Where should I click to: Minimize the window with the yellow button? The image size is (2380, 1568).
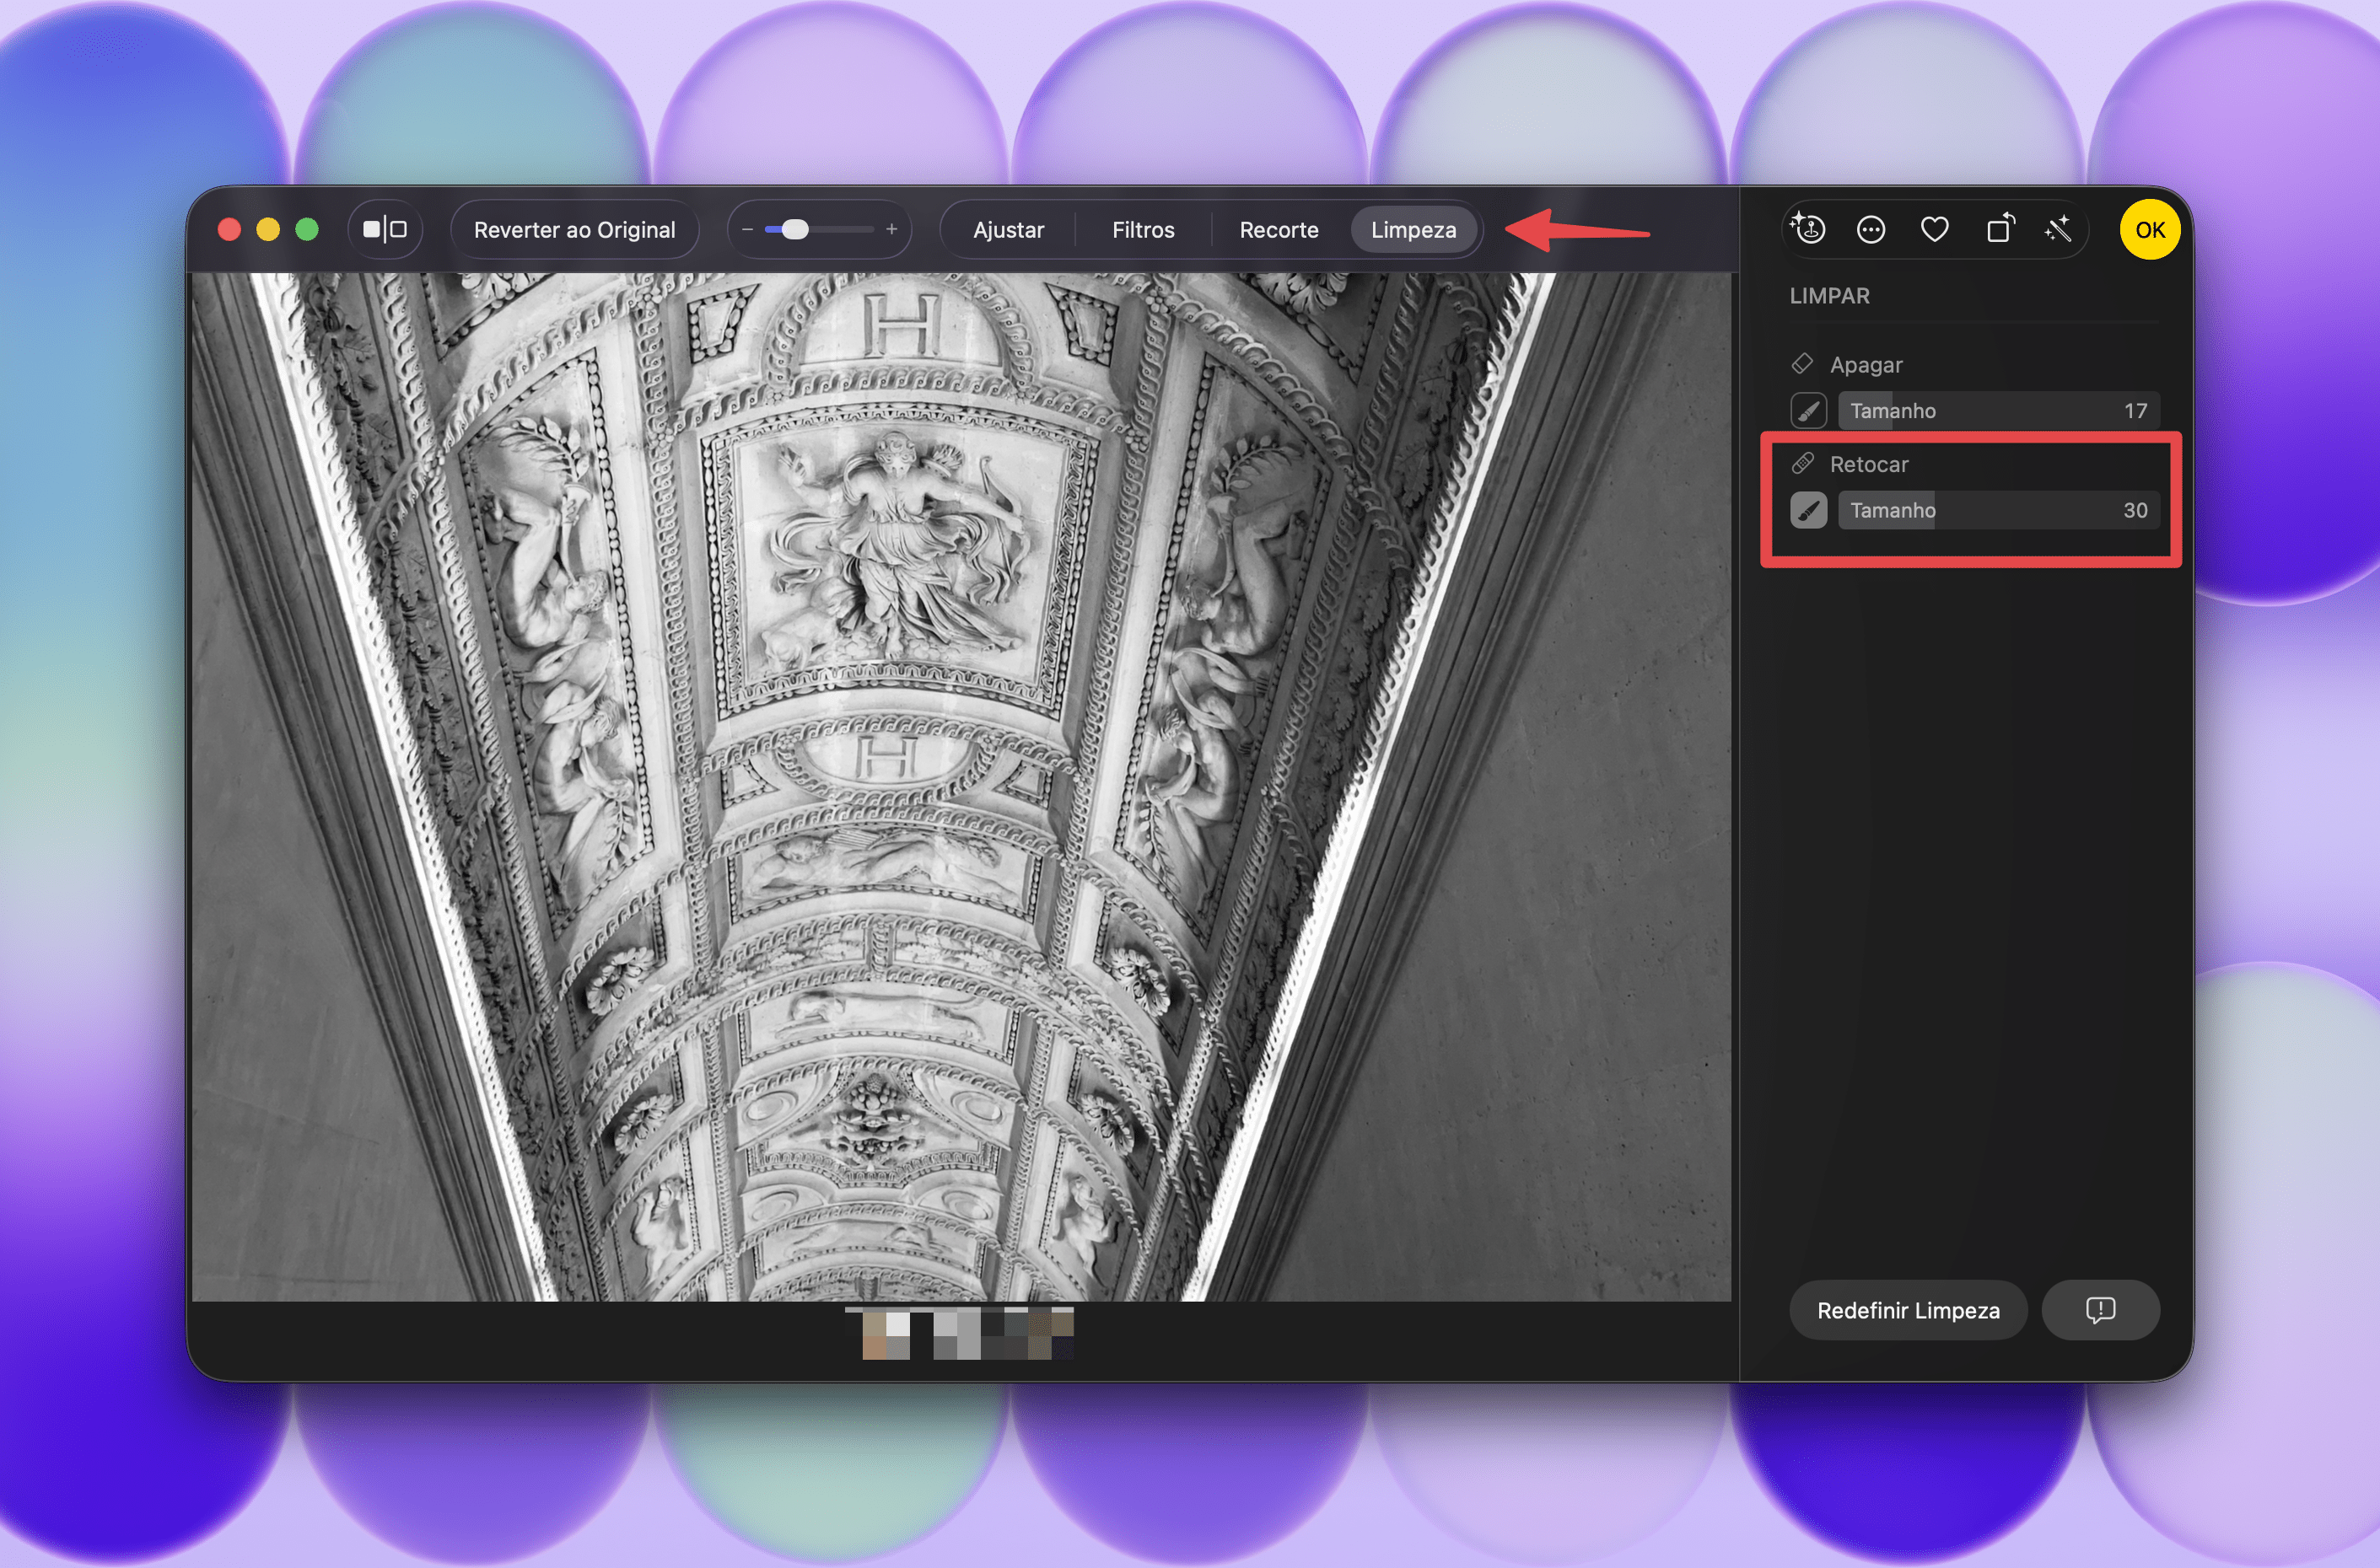[268, 230]
